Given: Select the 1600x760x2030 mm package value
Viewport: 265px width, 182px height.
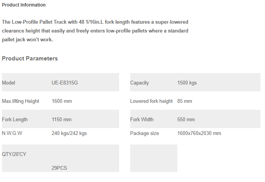Looking at the screenshot, I should pyautogui.click(x=199, y=133).
